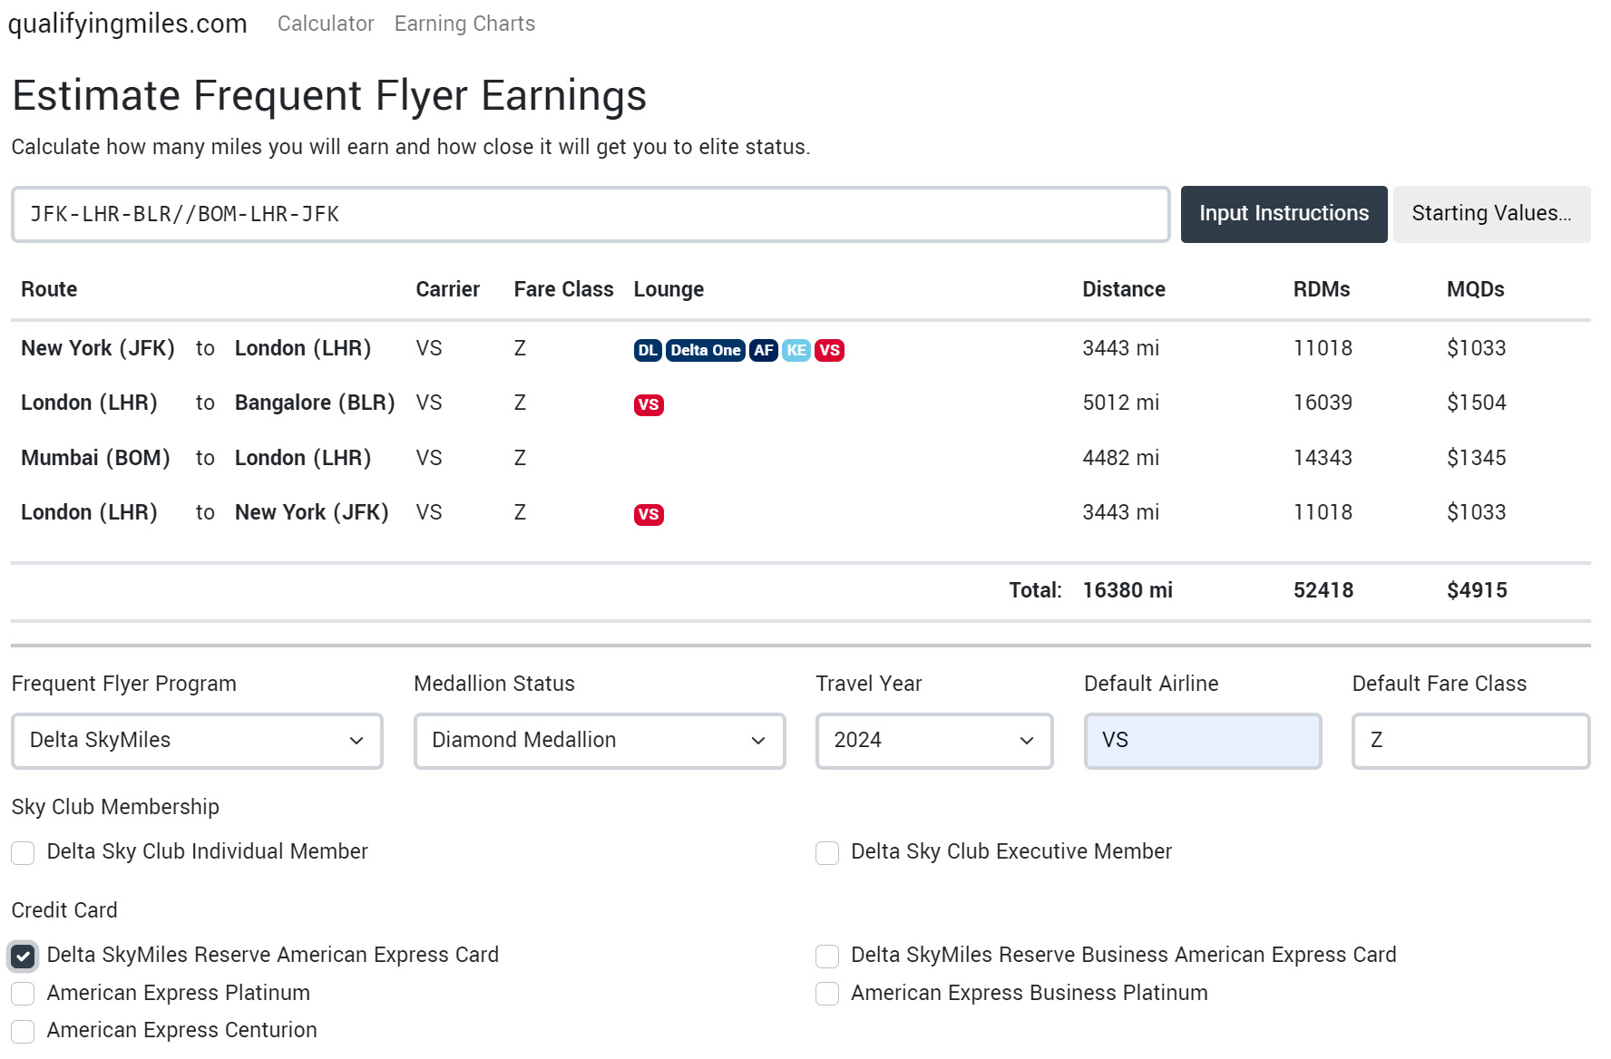Click the DL lounge badge in JFK-LHR row

pos(648,350)
